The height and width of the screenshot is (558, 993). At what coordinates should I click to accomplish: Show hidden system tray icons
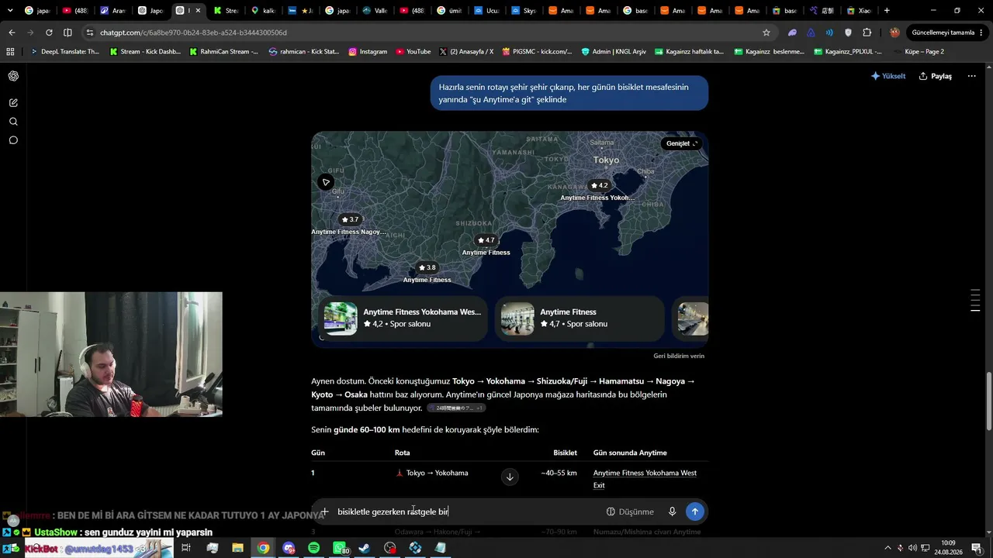click(887, 548)
